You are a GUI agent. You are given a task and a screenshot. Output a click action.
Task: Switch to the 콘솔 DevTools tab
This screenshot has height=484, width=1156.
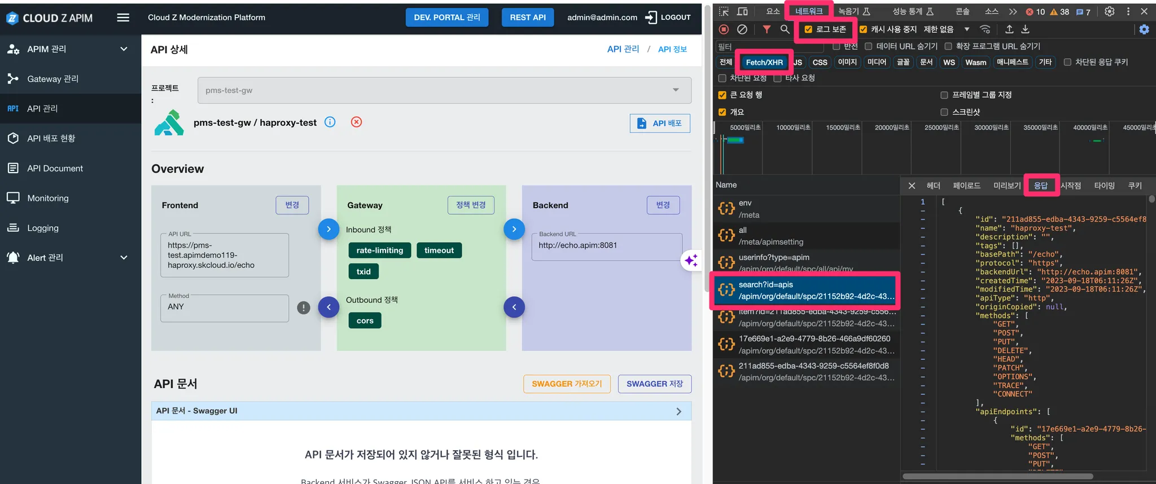[962, 11]
